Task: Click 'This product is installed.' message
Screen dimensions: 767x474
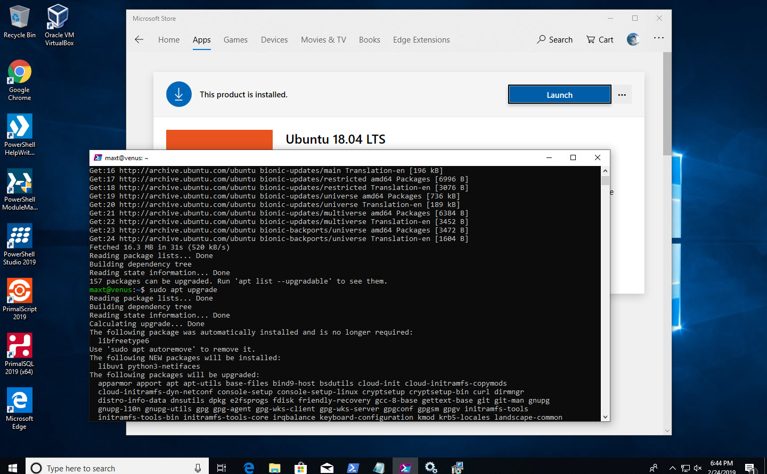Action: pyautogui.click(x=243, y=95)
